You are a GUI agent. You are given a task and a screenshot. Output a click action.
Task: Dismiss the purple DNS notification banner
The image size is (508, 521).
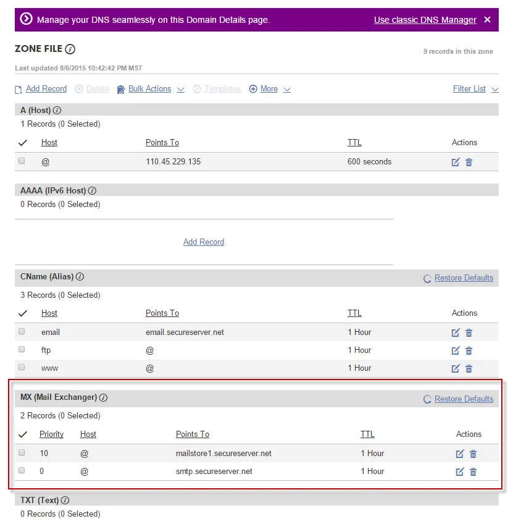[x=487, y=20]
